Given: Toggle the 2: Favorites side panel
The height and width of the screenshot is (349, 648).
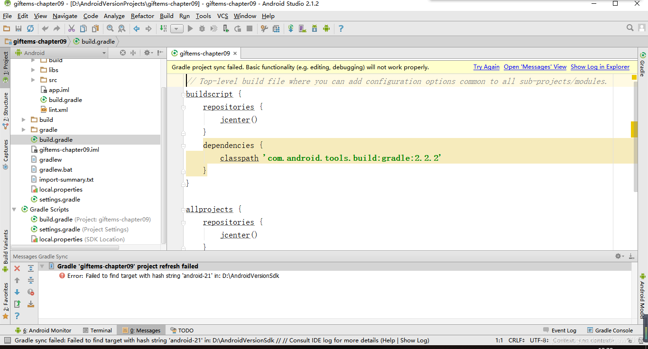Looking at the screenshot, I should point(6,301).
